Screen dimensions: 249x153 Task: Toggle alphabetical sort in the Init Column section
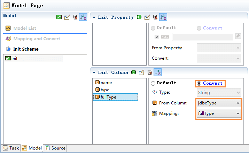pos(158,72)
